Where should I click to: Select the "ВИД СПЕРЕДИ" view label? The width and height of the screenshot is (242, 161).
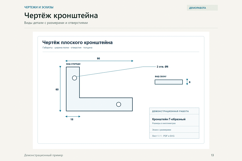click(73, 64)
